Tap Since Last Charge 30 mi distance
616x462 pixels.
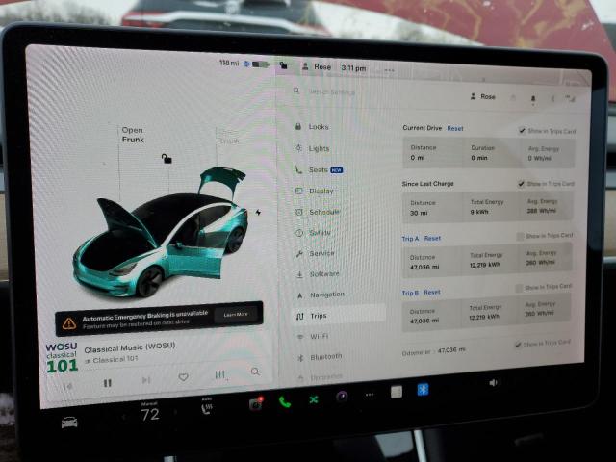(x=419, y=213)
